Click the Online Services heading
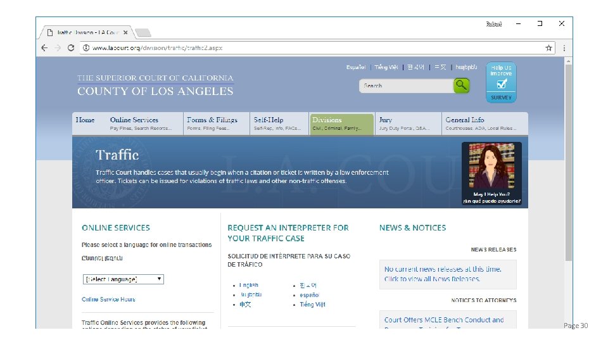Viewport: 608px width, 342px height. (x=115, y=228)
